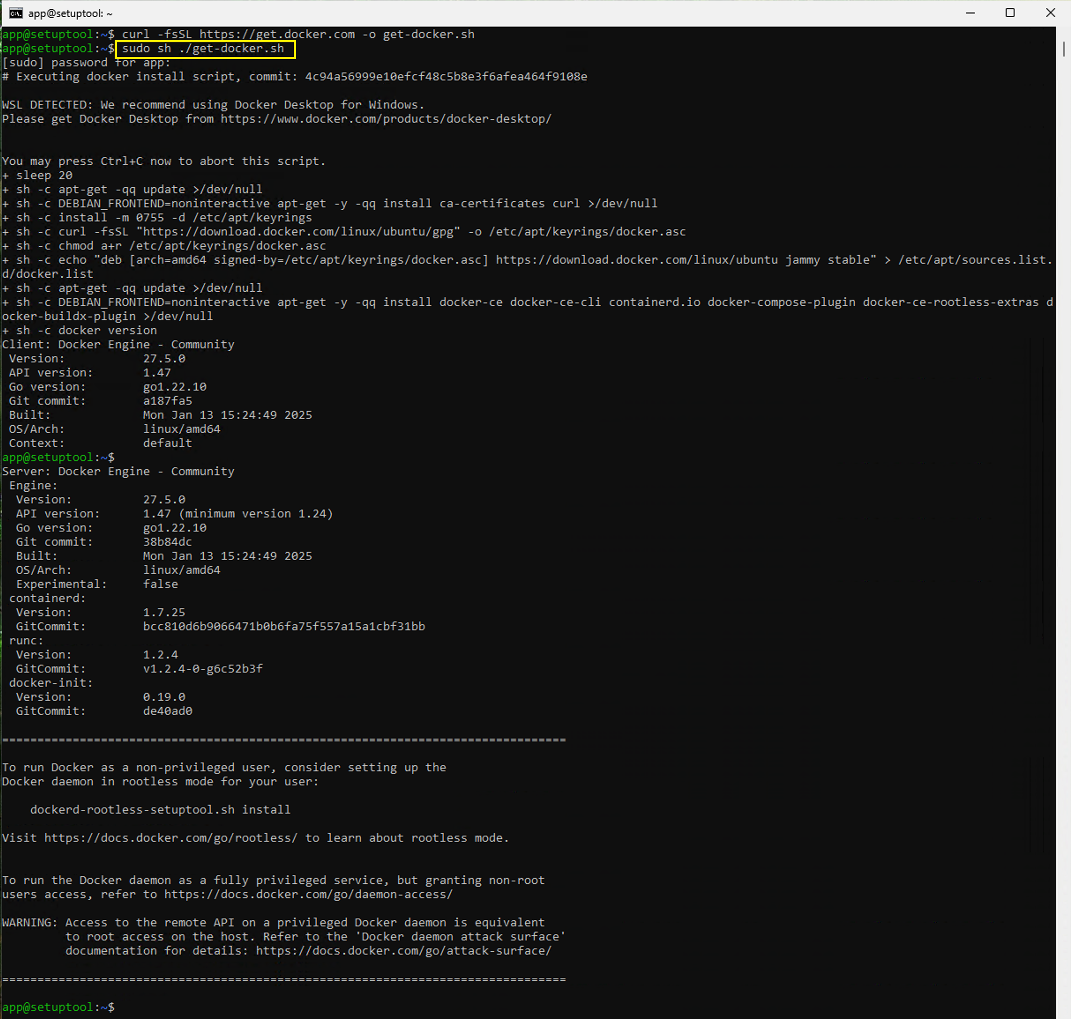Close the terminal window
This screenshot has width=1071, height=1019.
point(1050,13)
